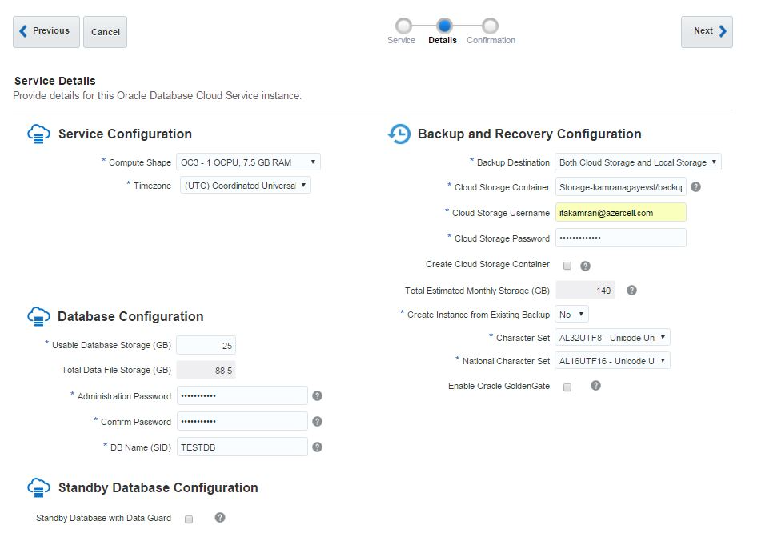Jump to the Confirmation wizard step
This screenshot has height=541, width=757.
tap(491, 26)
